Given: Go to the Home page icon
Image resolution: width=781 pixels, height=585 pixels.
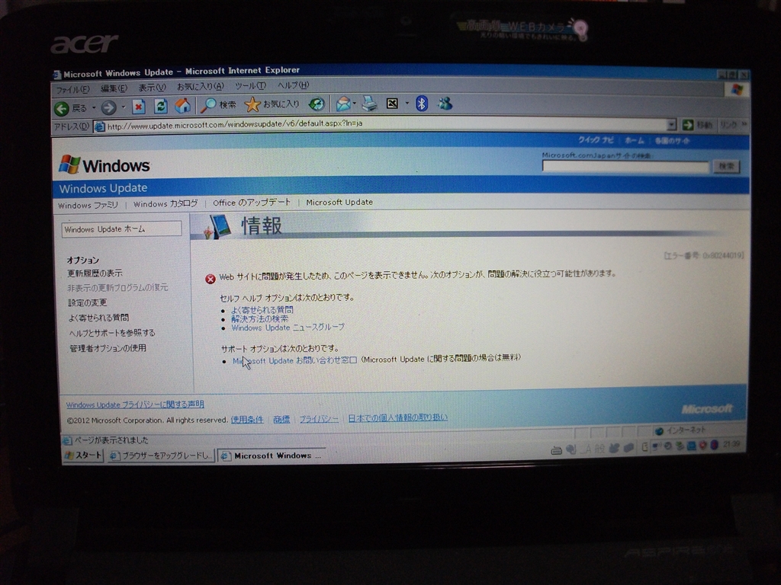Looking at the screenshot, I should 182,105.
